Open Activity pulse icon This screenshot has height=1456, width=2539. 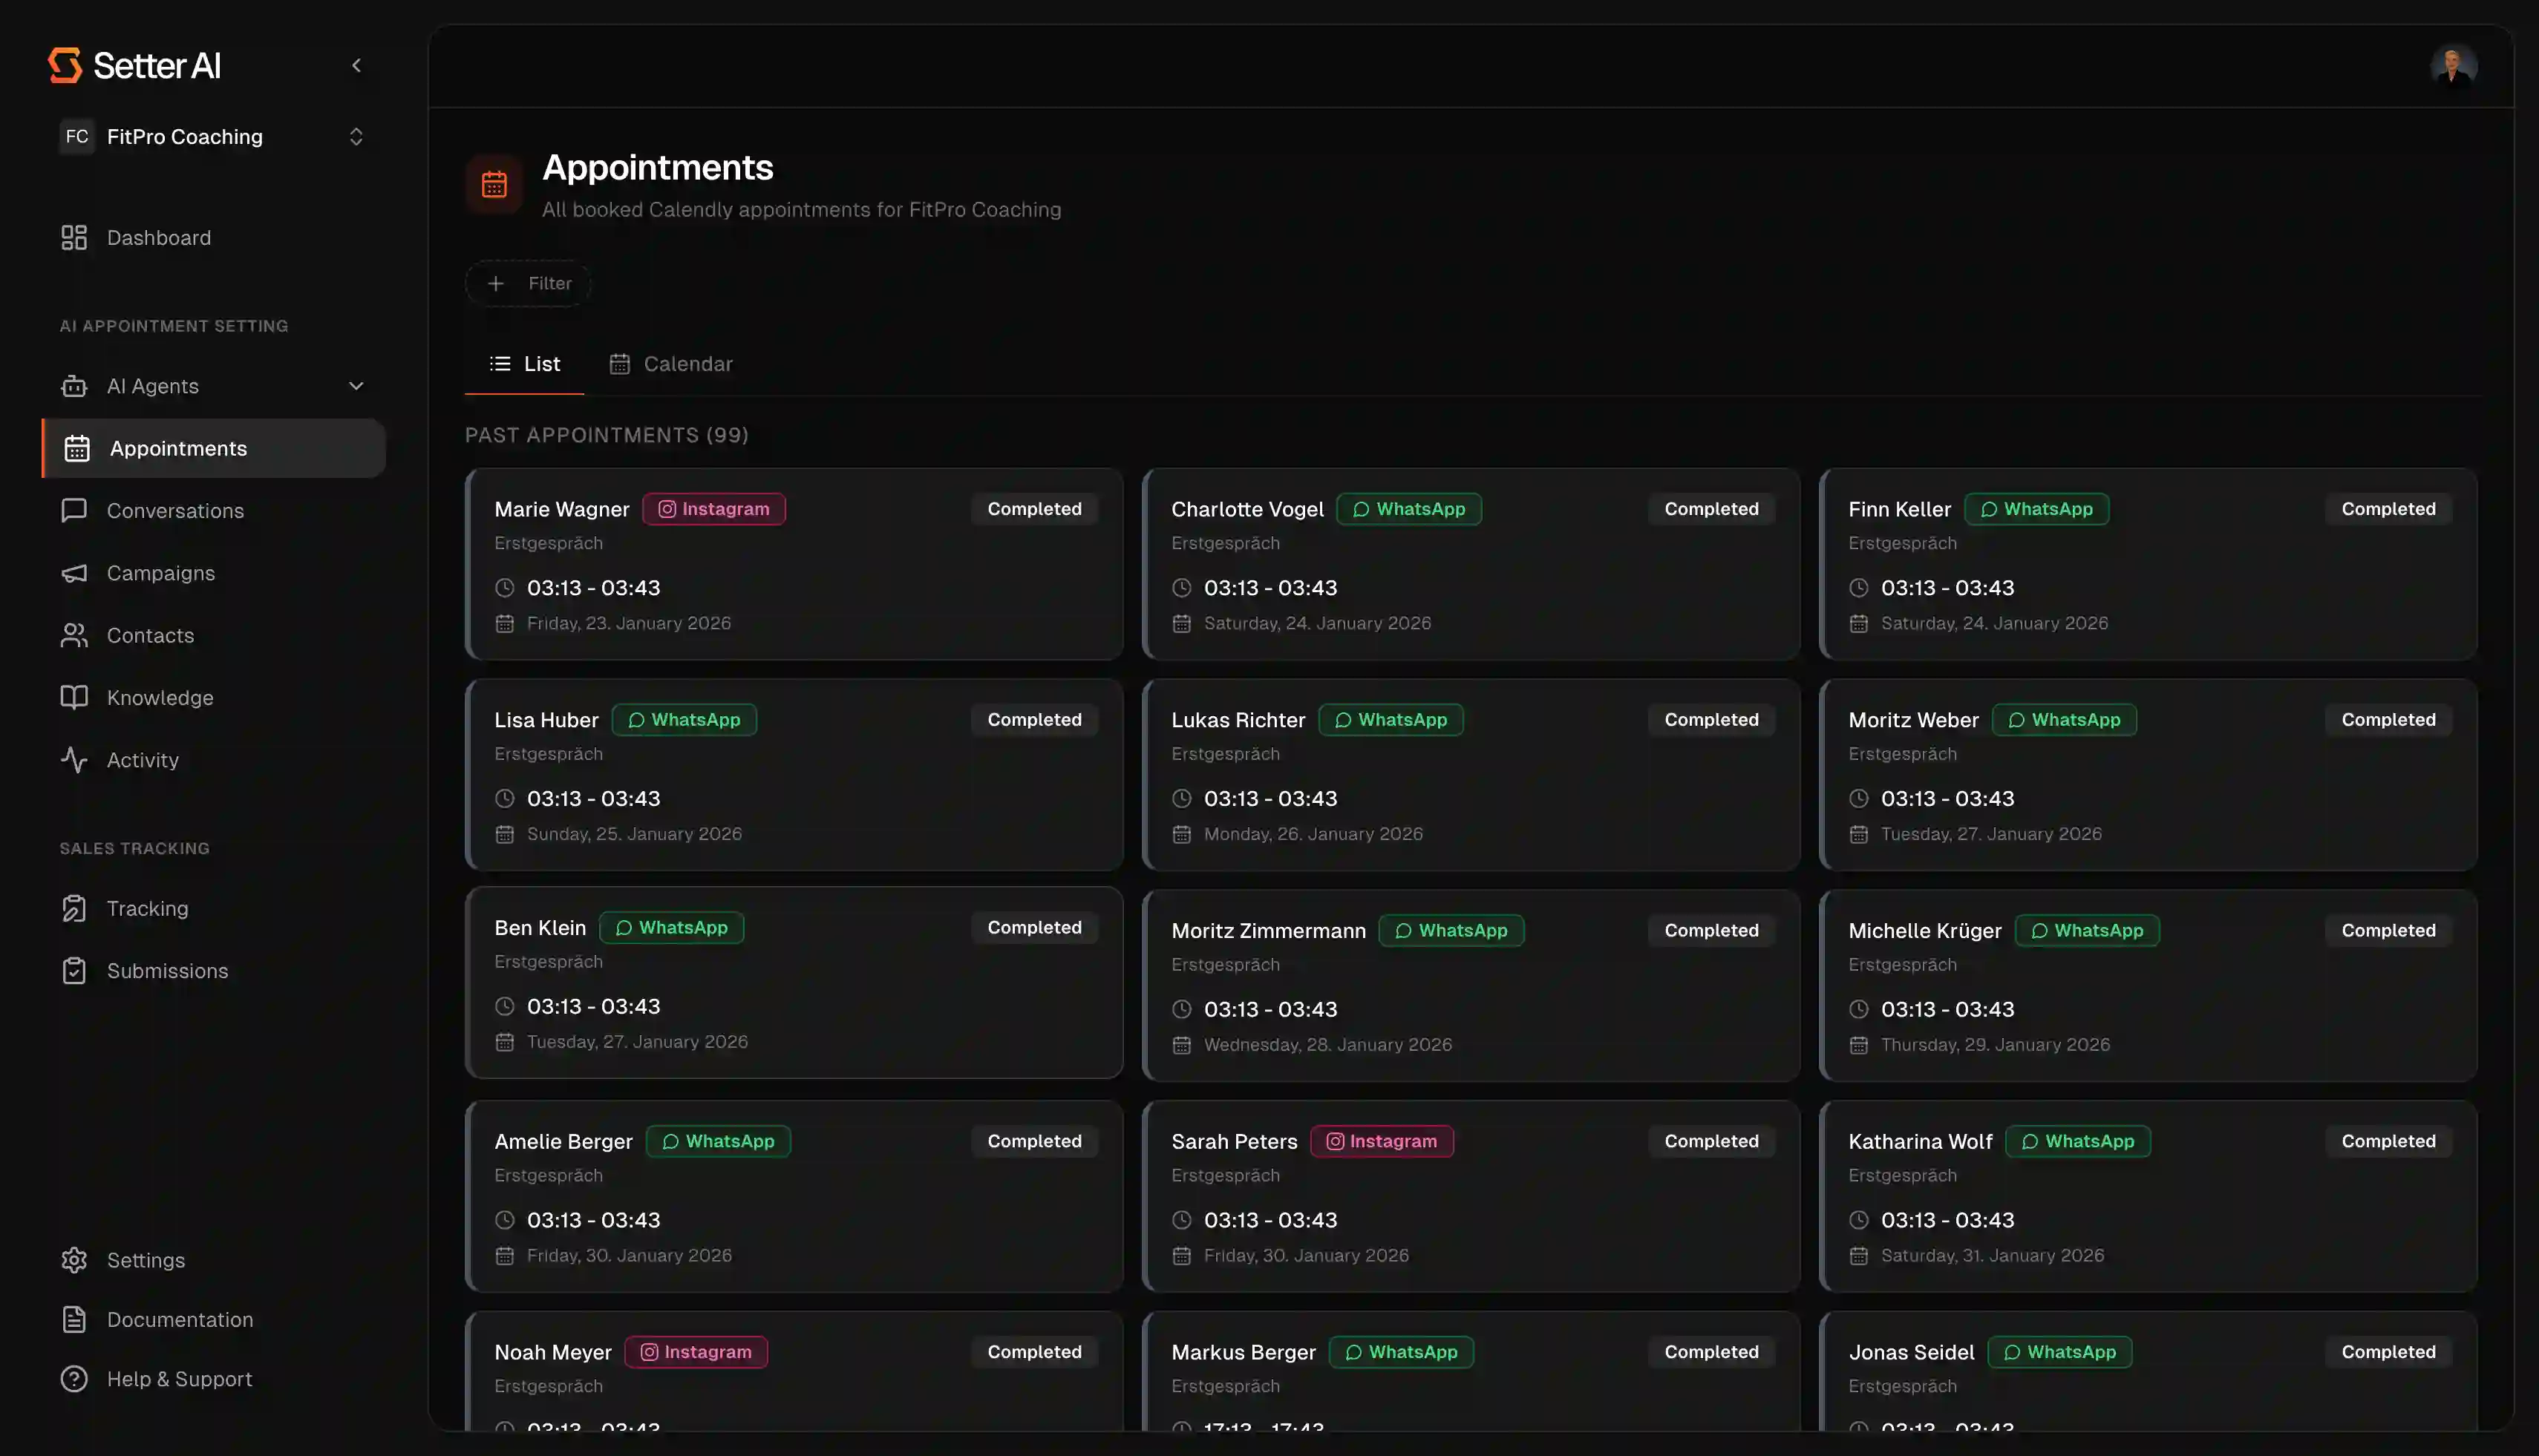point(74,760)
